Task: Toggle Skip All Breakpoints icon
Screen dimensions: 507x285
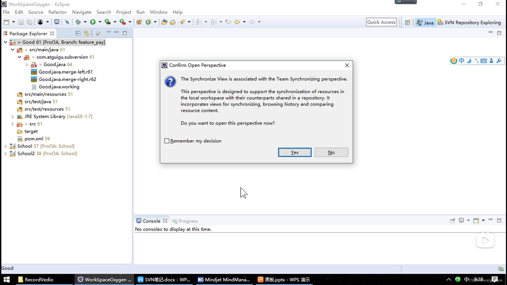Action: tap(67, 22)
